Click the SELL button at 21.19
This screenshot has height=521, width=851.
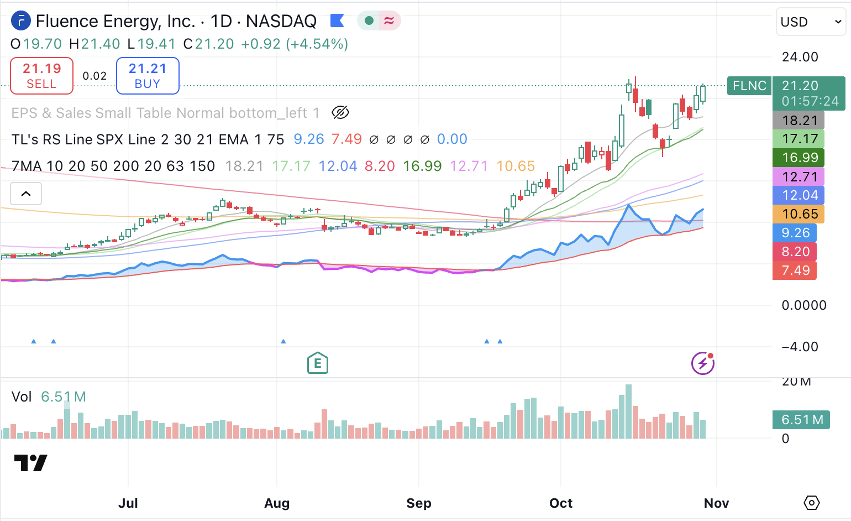pos(42,76)
